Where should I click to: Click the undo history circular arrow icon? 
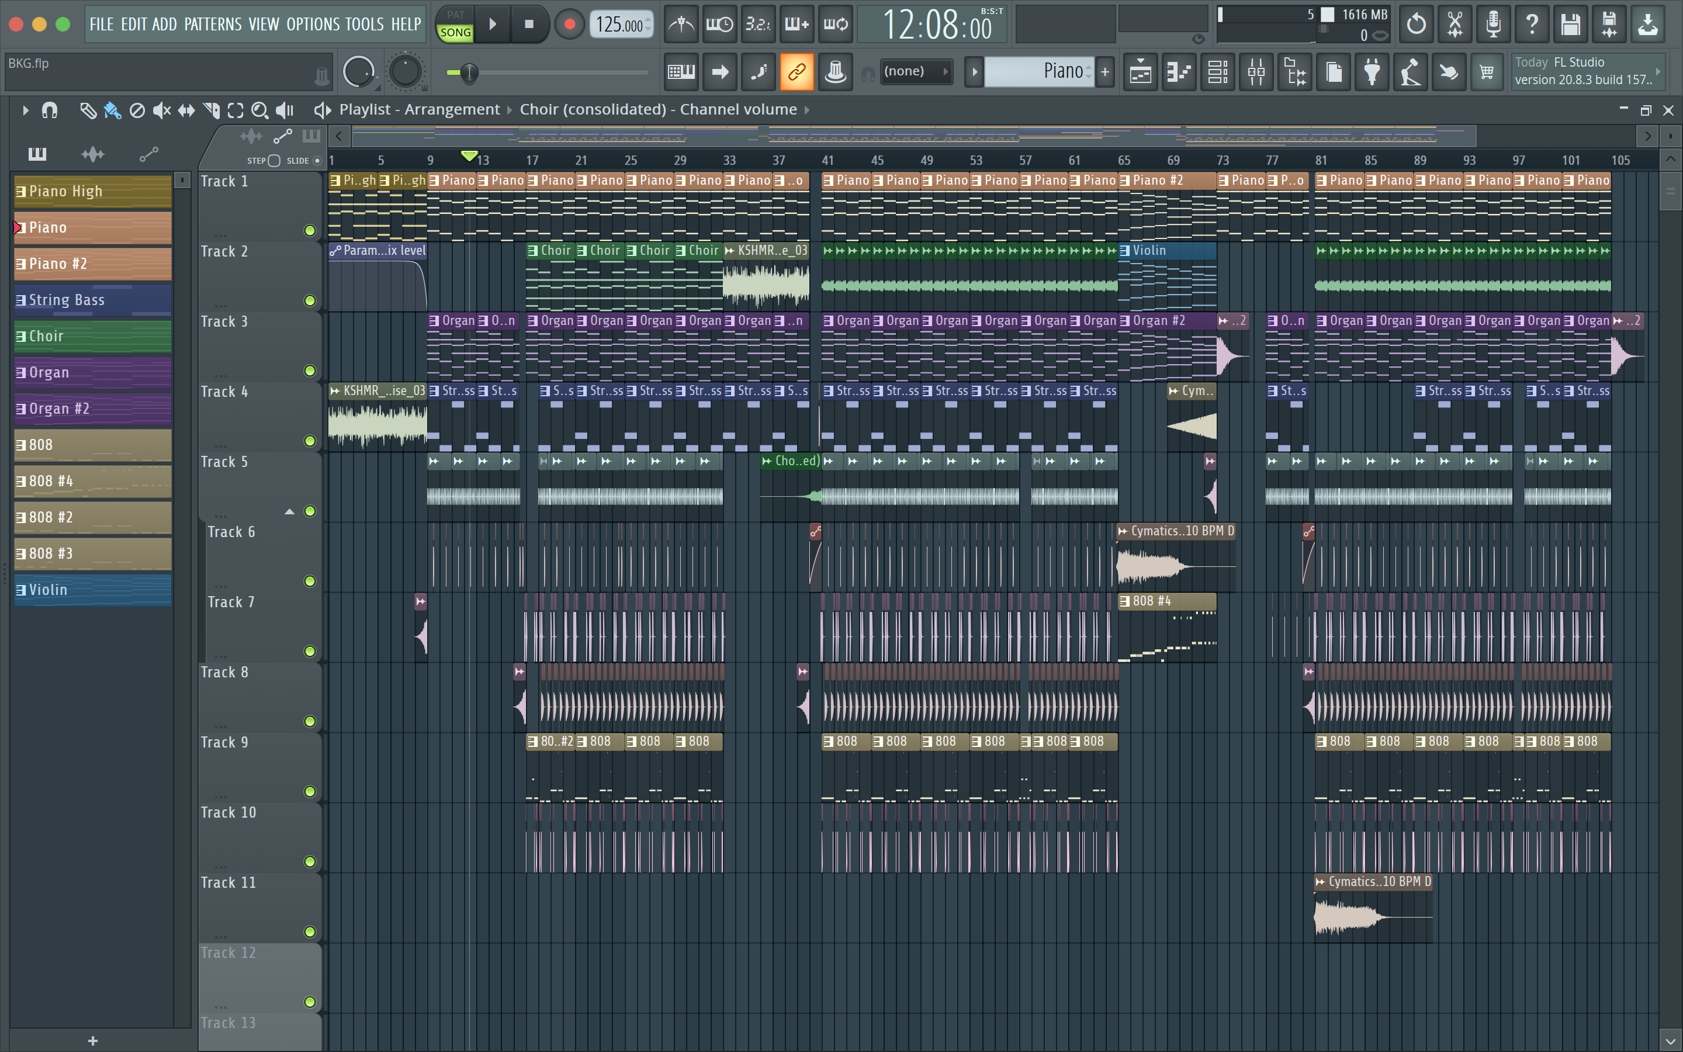(x=1416, y=25)
